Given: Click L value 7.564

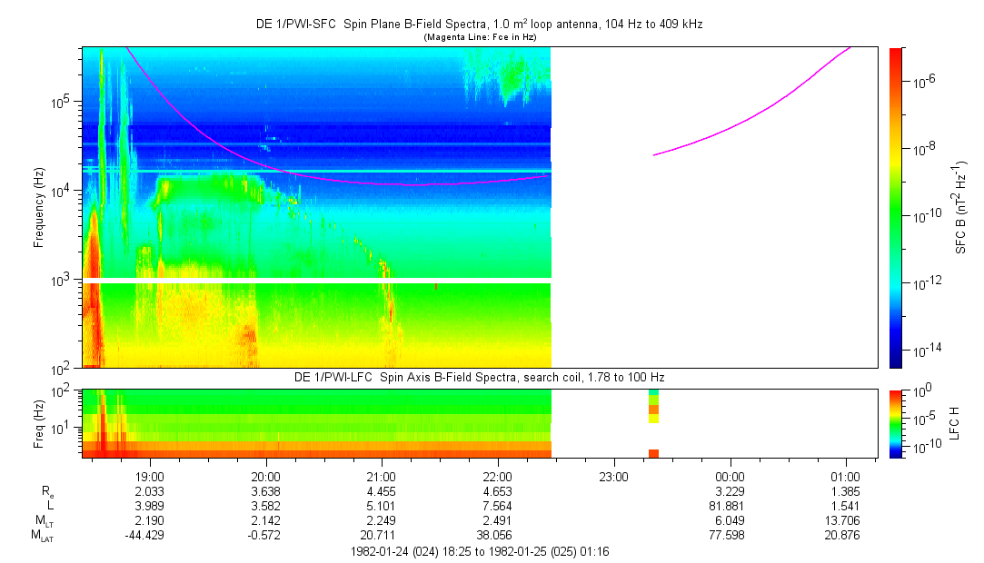Looking at the screenshot, I should pos(498,506).
